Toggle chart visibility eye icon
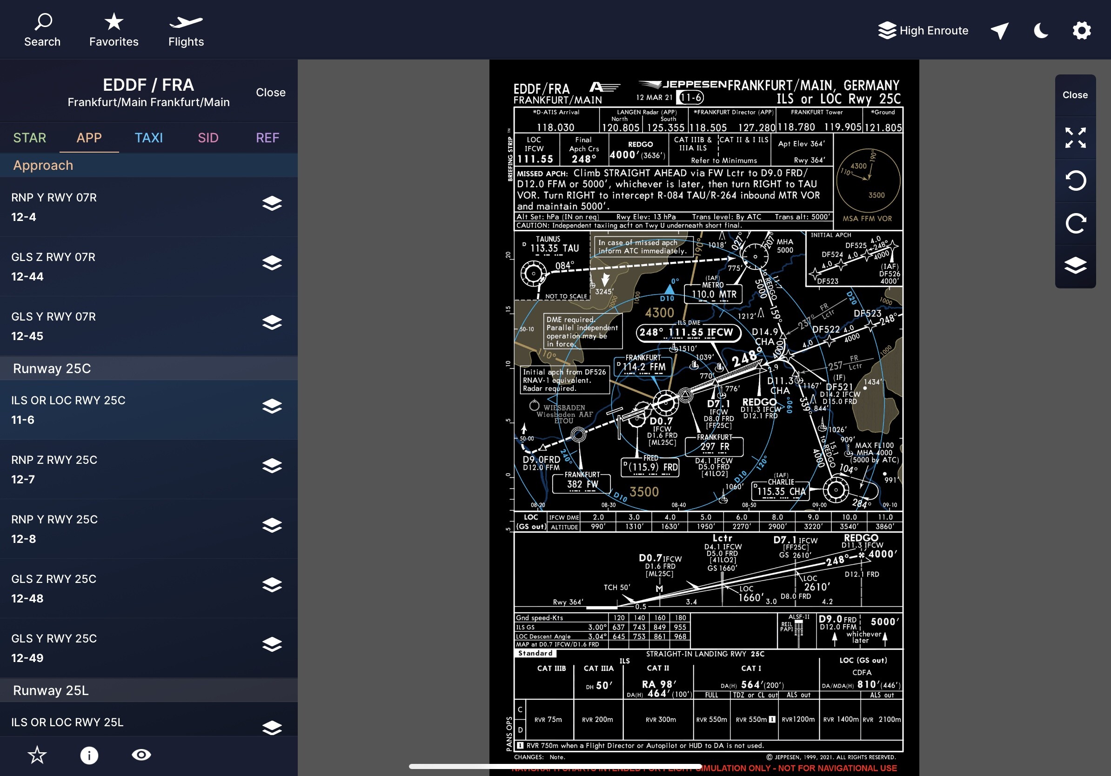This screenshot has width=1111, height=776. pos(141,755)
